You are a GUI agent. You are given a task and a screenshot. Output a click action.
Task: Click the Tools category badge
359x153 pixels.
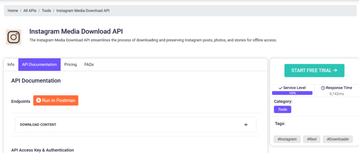click(x=283, y=109)
